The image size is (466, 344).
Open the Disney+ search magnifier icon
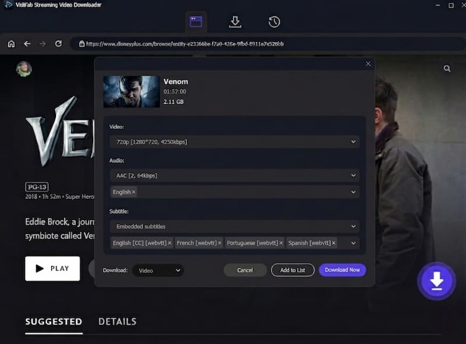point(447,69)
